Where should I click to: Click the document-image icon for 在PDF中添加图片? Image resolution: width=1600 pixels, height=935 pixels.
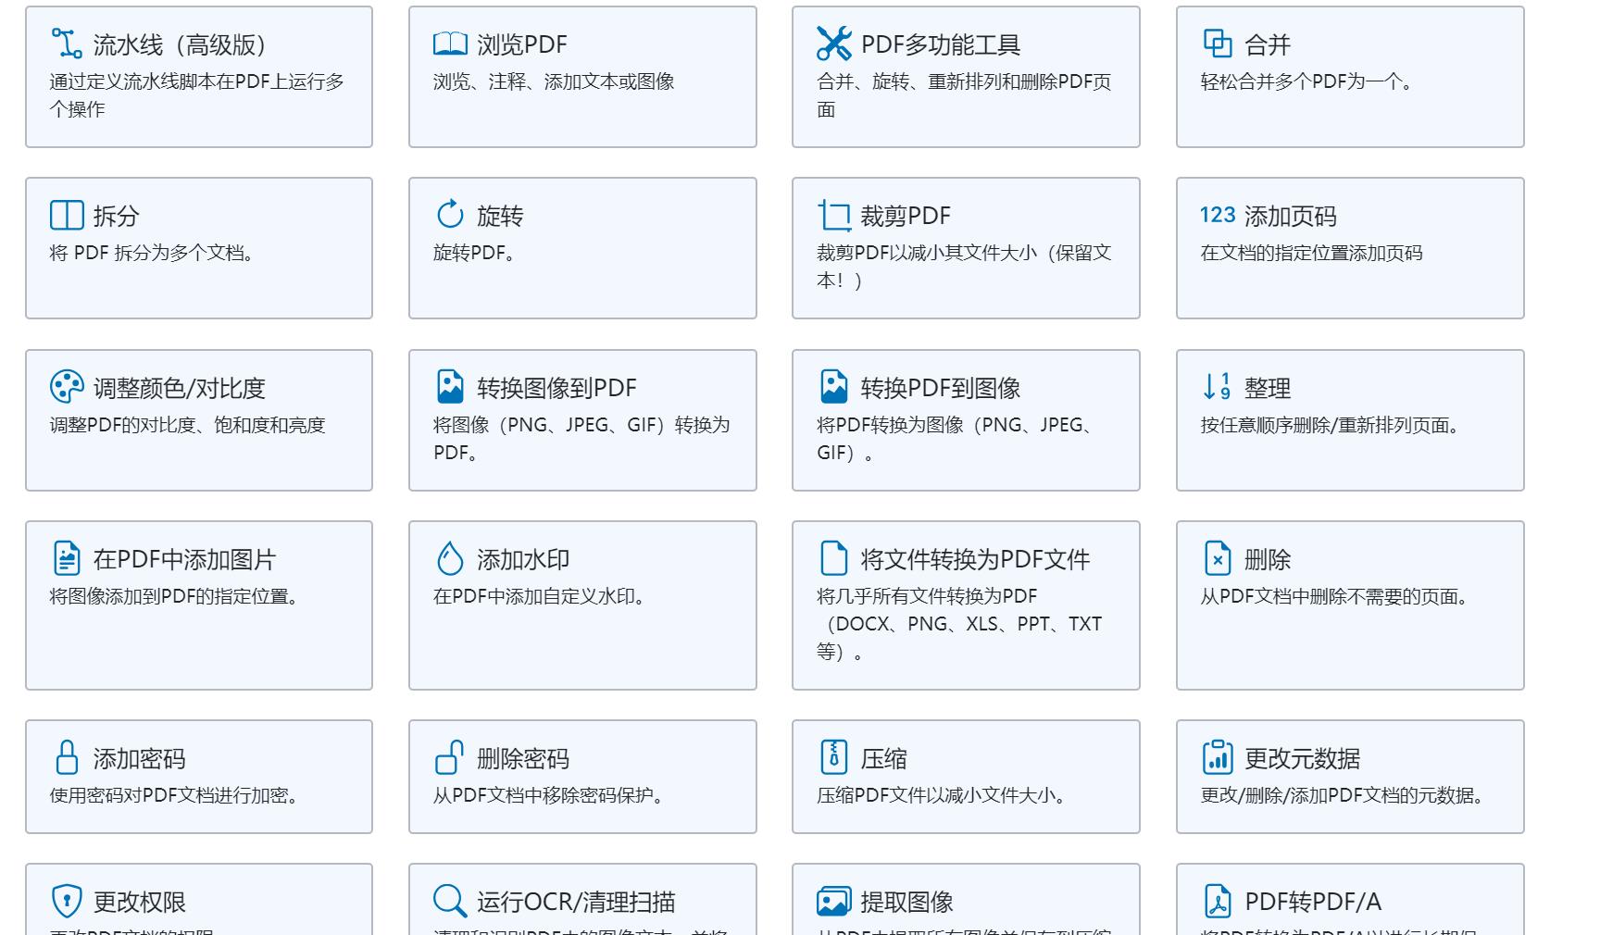click(67, 558)
